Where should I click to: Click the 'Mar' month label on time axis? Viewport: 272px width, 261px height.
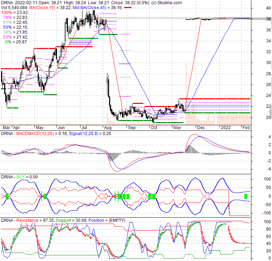(6, 128)
